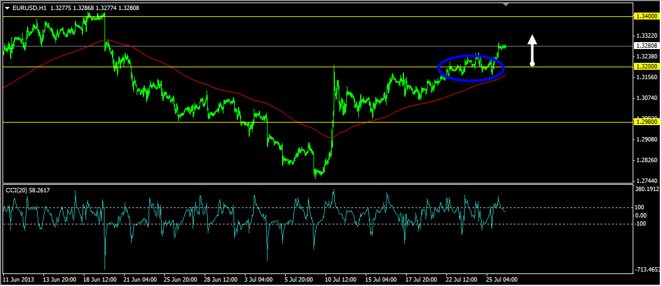Select the EURUSD,H1 chart title text
Viewport: 661px width, 286px height.
pyautogui.click(x=30, y=8)
